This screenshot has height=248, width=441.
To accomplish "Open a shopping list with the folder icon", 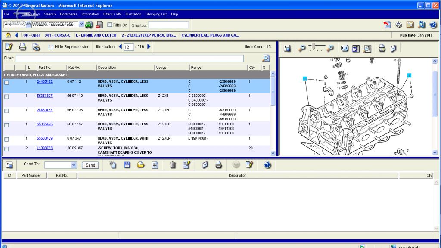I will click(x=141, y=165).
